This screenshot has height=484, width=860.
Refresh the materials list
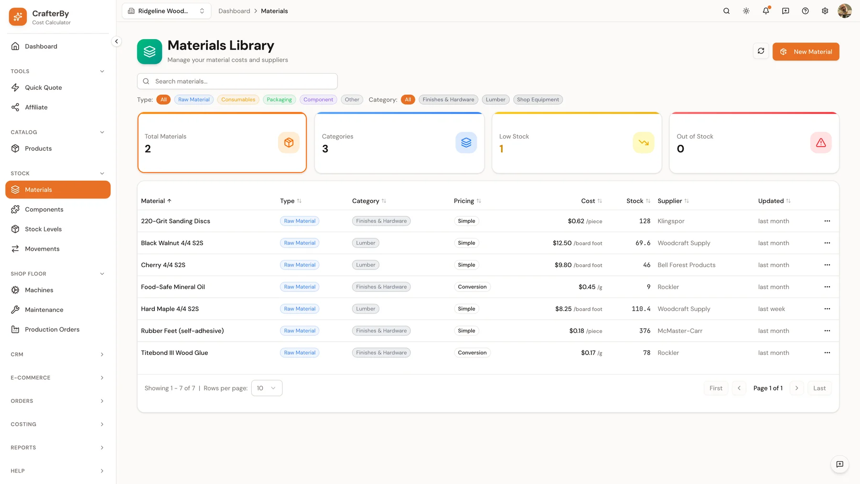(x=761, y=51)
